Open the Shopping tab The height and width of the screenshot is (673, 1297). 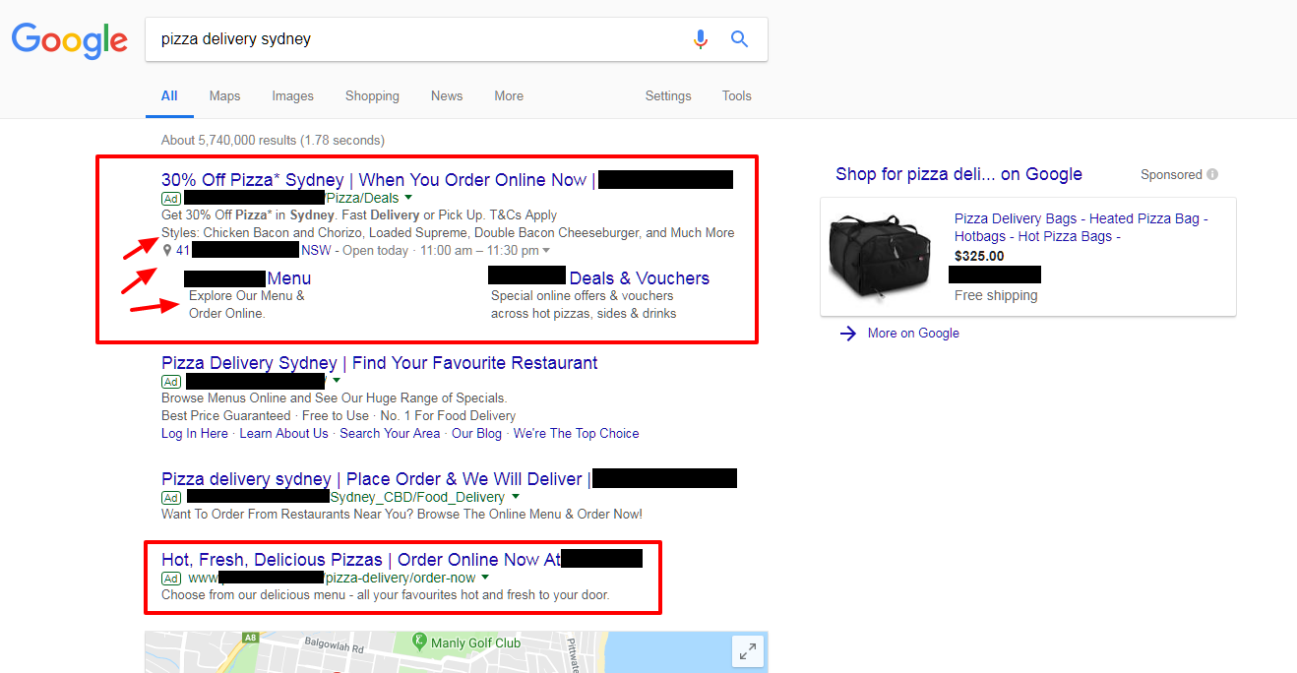coord(372,95)
